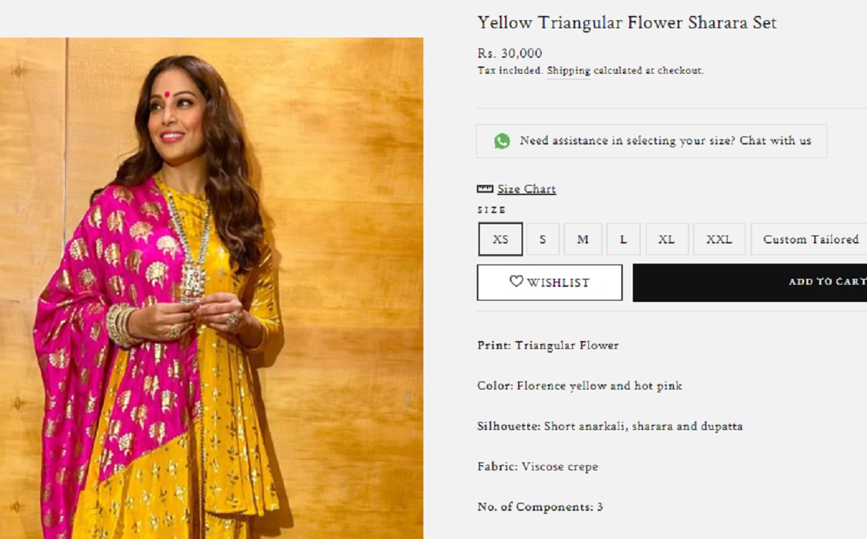
Task: Click the Silhouette description line
Action: point(610,426)
